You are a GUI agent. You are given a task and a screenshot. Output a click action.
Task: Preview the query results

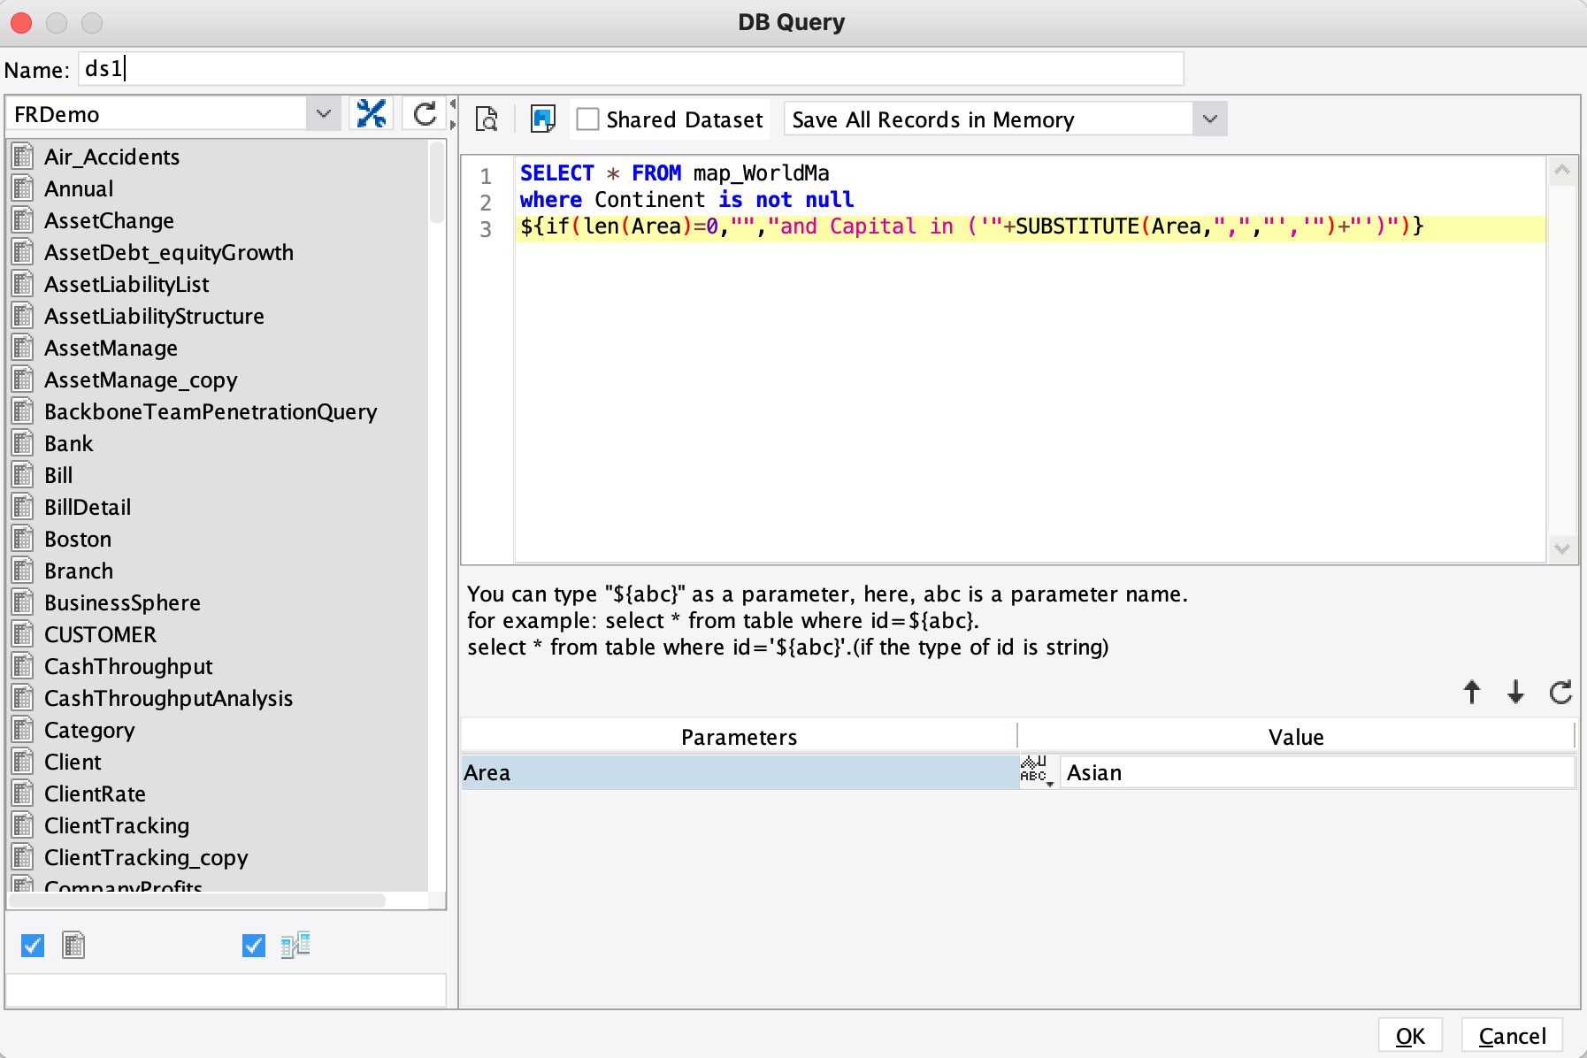coord(485,119)
